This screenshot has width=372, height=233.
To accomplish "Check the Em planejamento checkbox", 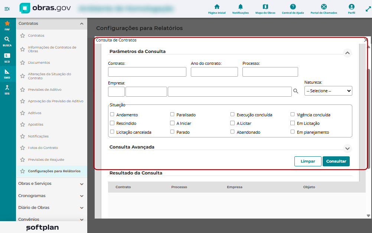I will (x=293, y=132).
